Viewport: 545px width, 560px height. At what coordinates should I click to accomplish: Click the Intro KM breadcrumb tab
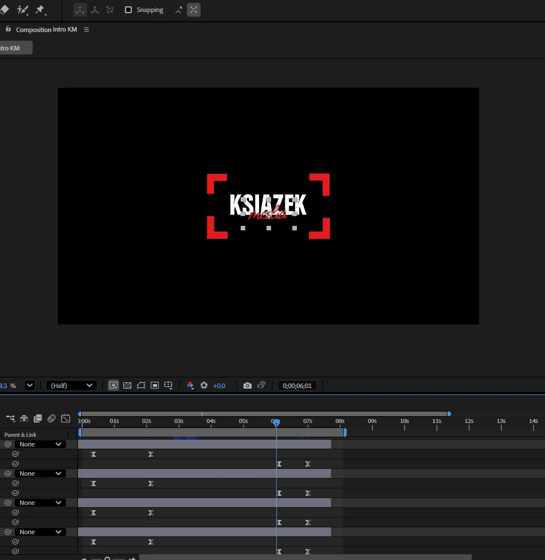[x=15, y=48]
